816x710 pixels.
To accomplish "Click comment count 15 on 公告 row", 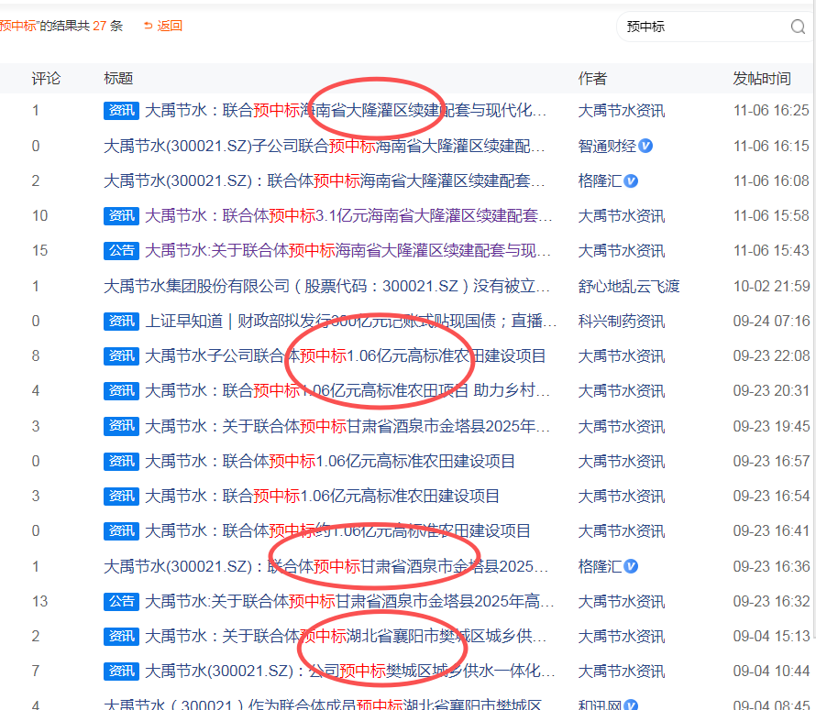I will 39,250.
